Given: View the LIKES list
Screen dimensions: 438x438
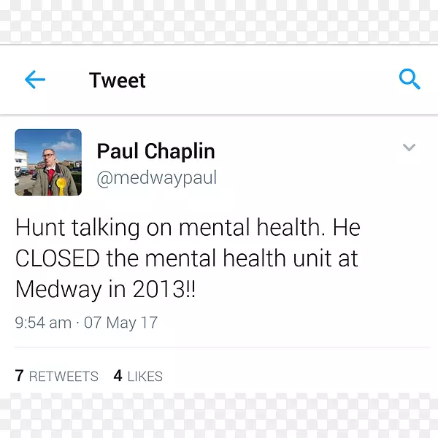Looking at the screenshot, I should (x=145, y=376).
